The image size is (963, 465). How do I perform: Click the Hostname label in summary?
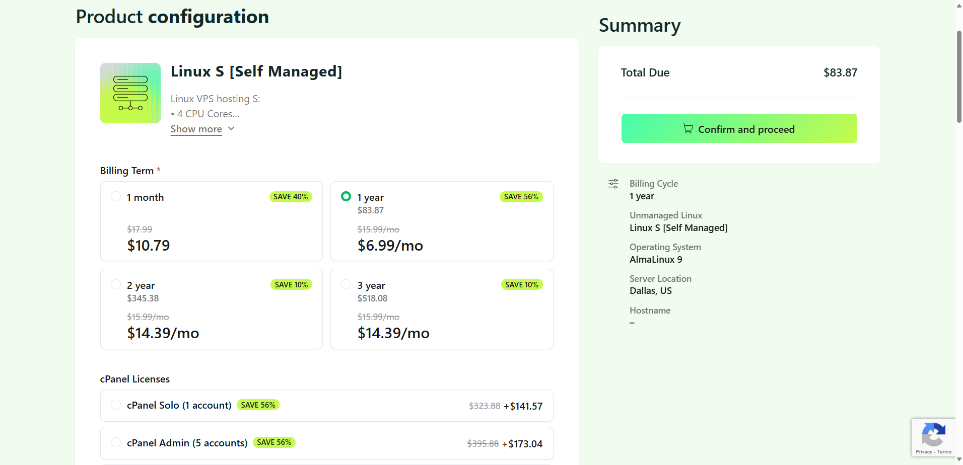(650, 311)
